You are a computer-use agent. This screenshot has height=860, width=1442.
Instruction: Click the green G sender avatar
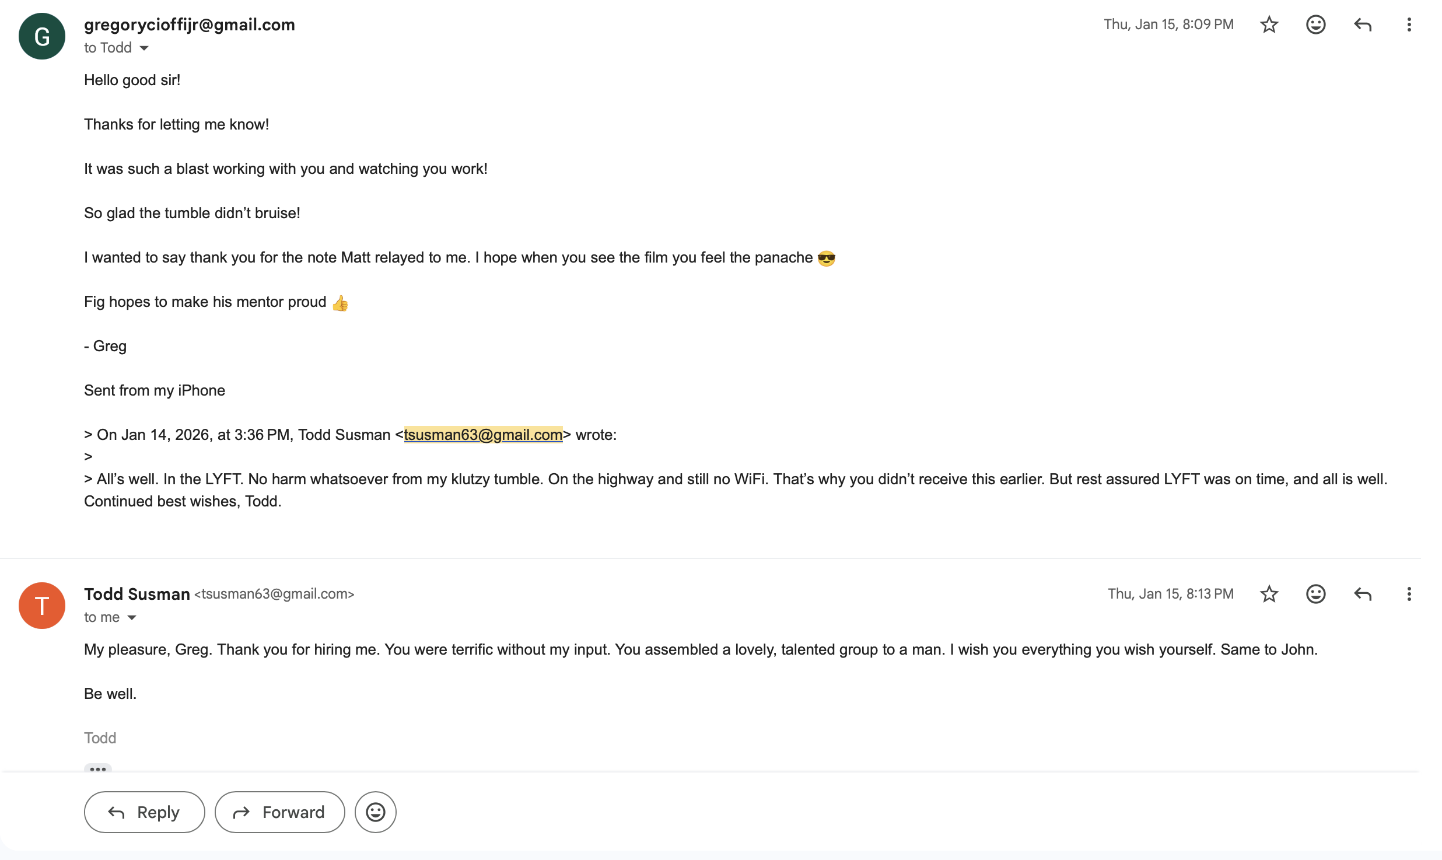tap(42, 36)
